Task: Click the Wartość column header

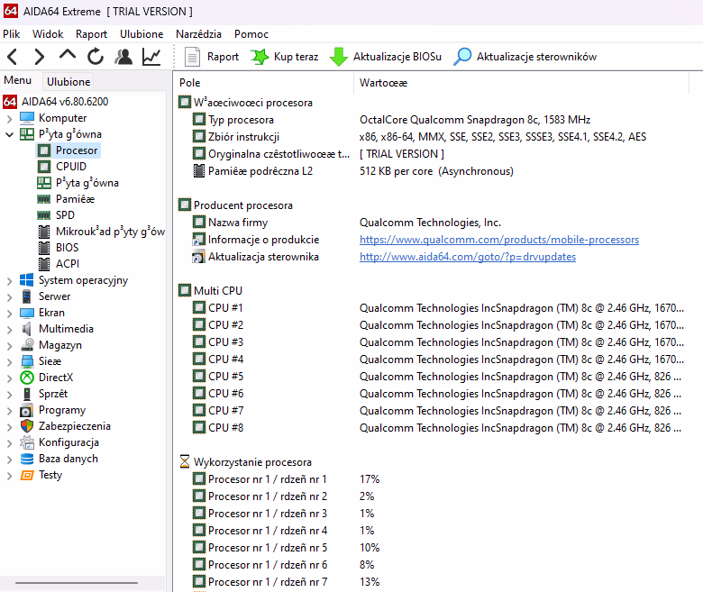Action: pyautogui.click(x=383, y=82)
